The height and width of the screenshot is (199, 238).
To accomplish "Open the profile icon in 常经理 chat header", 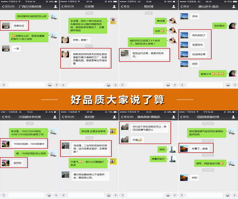I will pyautogui.click(x=174, y=7).
